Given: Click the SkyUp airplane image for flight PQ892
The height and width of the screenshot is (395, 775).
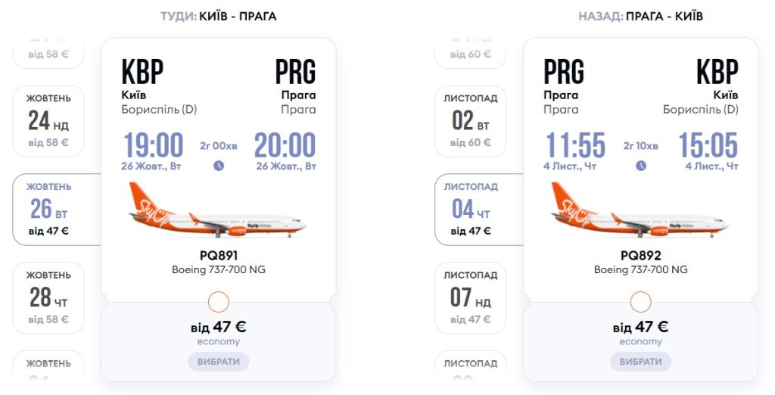Looking at the screenshot, I should pyautogui.click(x=640, y=212).
